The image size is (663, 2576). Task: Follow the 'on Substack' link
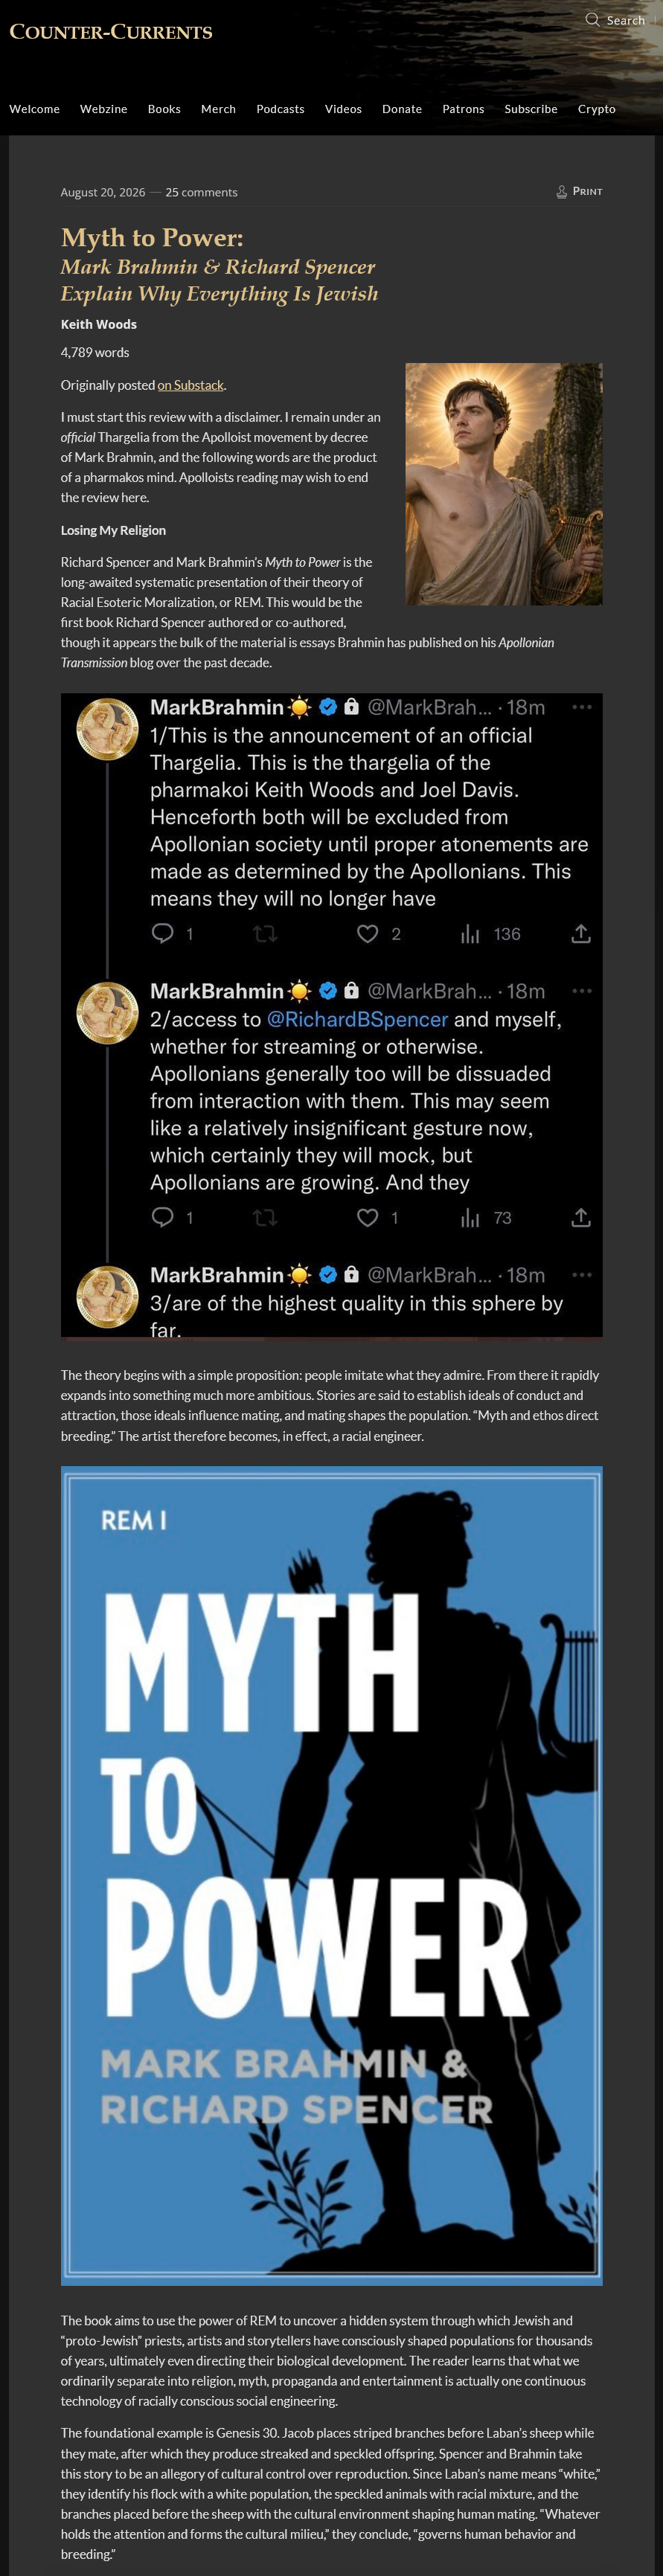point(190,385)
